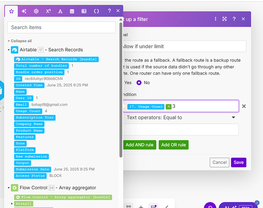Open the AI BETA assistant button

(238, 206)
